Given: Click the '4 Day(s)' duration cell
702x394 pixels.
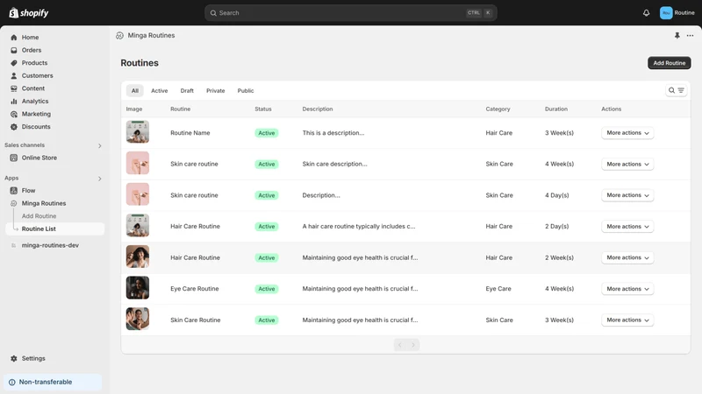Looking at the screenshot, I should click(x=556, y=195).
